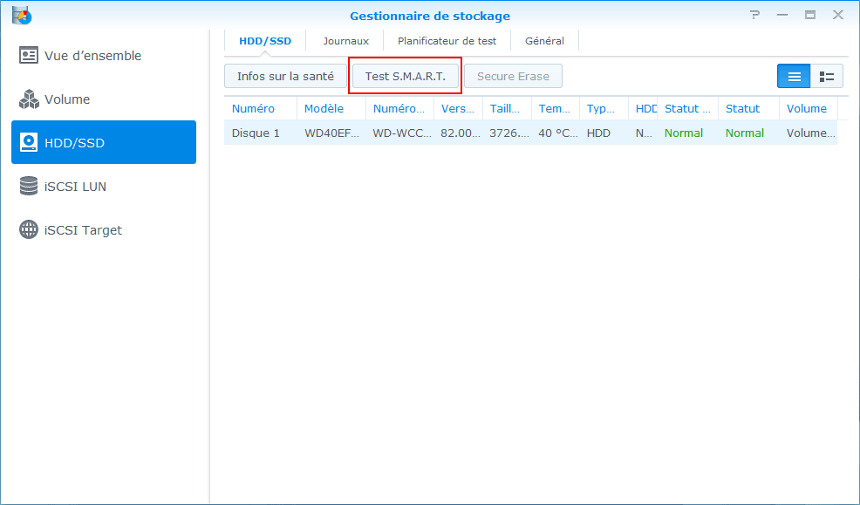Sort by the Volume column header
Screen dimensions: 860x505
tap(807, 109)
